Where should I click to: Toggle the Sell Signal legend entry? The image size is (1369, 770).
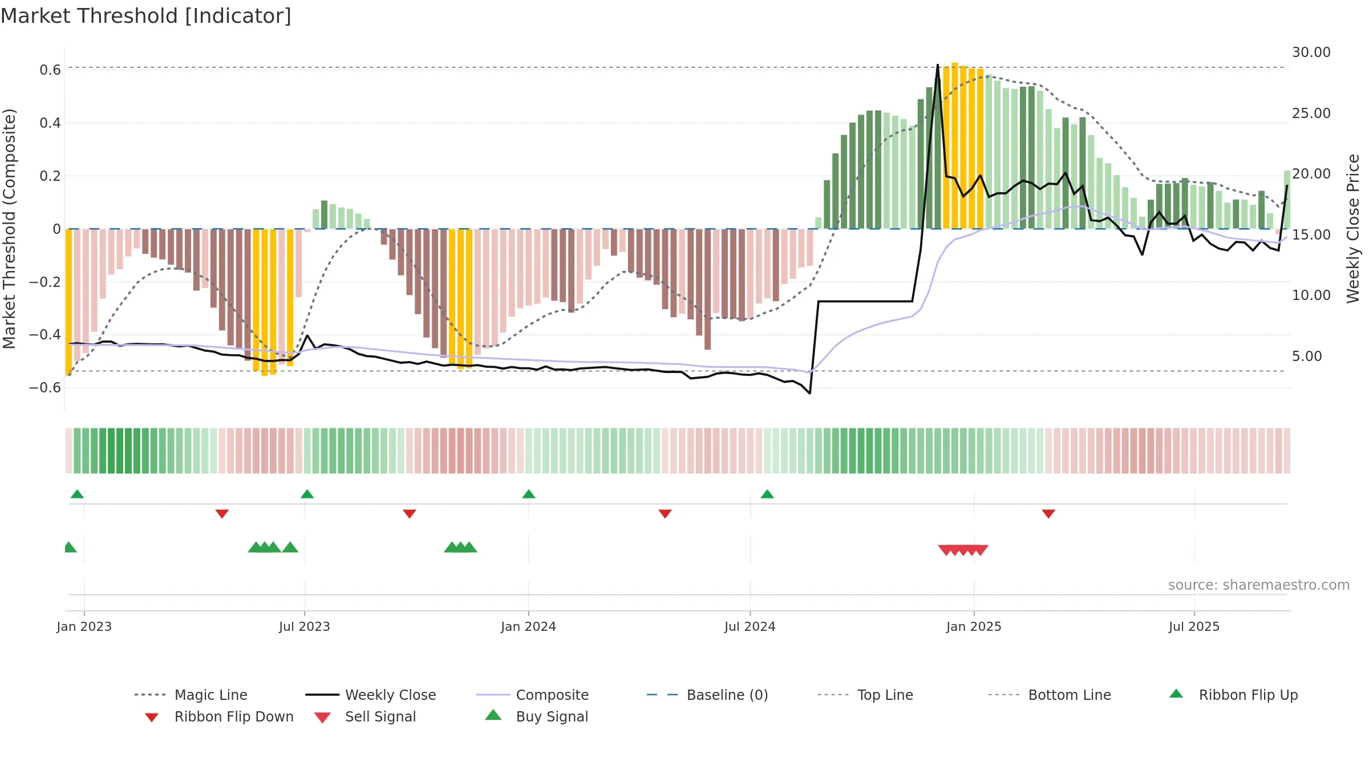pyautogui.click(x=365, y=716)
